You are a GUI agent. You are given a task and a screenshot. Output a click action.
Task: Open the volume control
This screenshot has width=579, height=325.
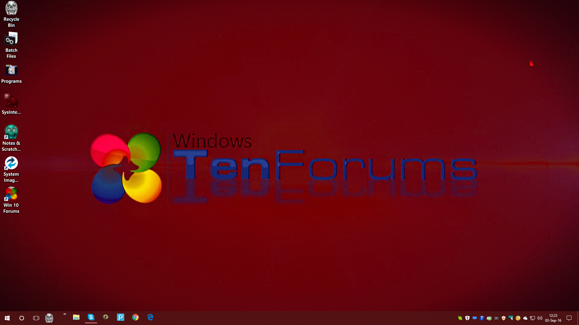540,318
